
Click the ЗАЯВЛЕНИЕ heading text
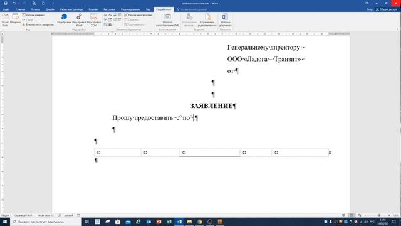(x=211, y=106)
